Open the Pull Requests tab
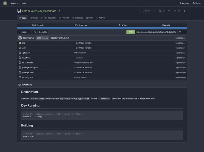The image size is (204, 152). click(x=48, y=18)
